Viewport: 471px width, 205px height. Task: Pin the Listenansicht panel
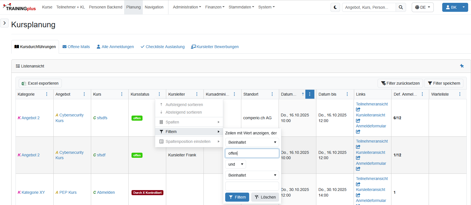pos(462,66)
